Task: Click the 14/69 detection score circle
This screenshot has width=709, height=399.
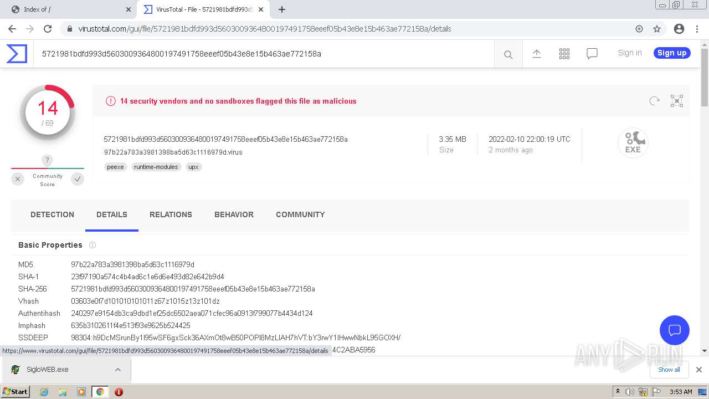Action: tap(48, 112)
